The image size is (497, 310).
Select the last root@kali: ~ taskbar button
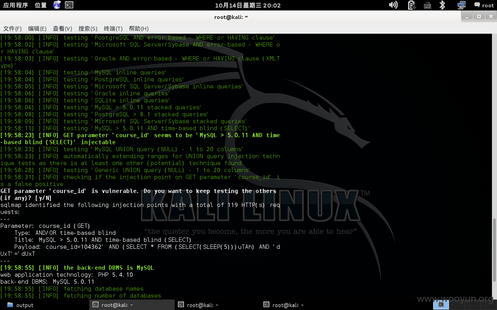(303, 305)
